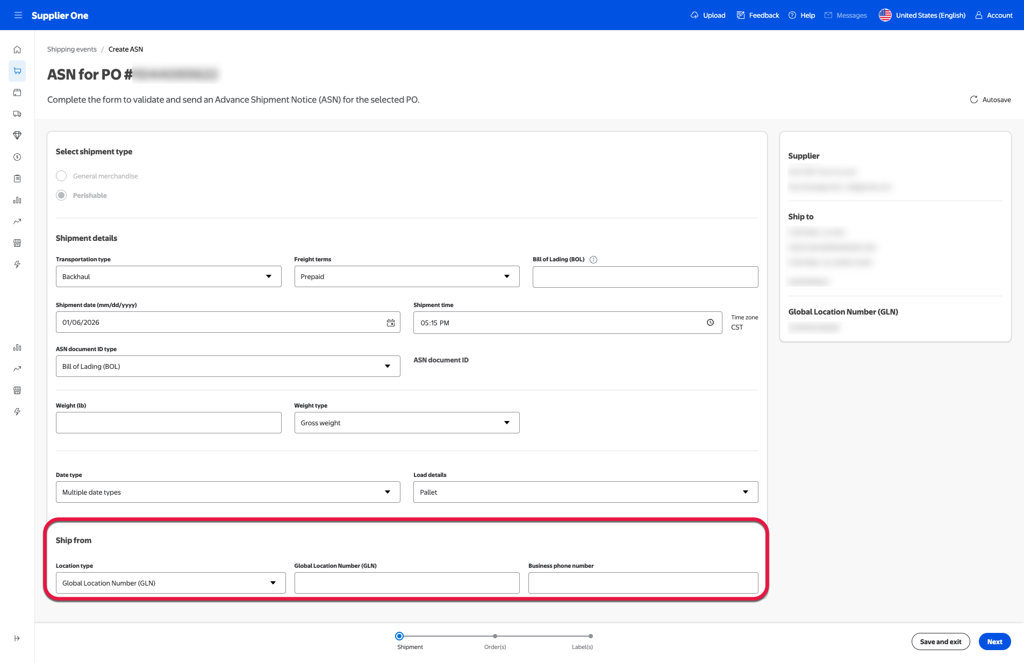Expand the sidebar with the arrow icon
Screen dimensions: 1024x663
(17, 638)
